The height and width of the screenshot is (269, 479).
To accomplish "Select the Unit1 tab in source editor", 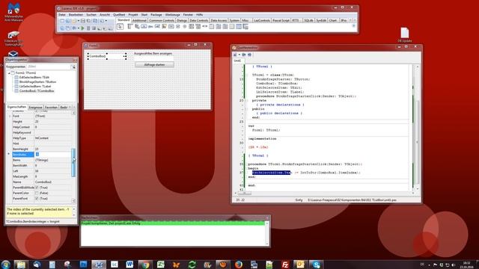I will tap(237, 61).
